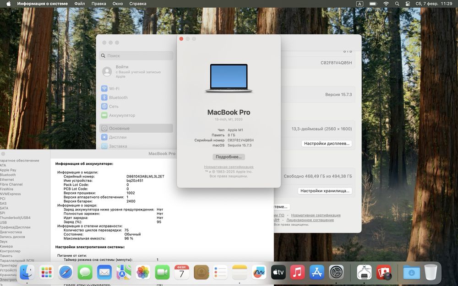Launch Freeform from the Dock

tap(259, 272)
